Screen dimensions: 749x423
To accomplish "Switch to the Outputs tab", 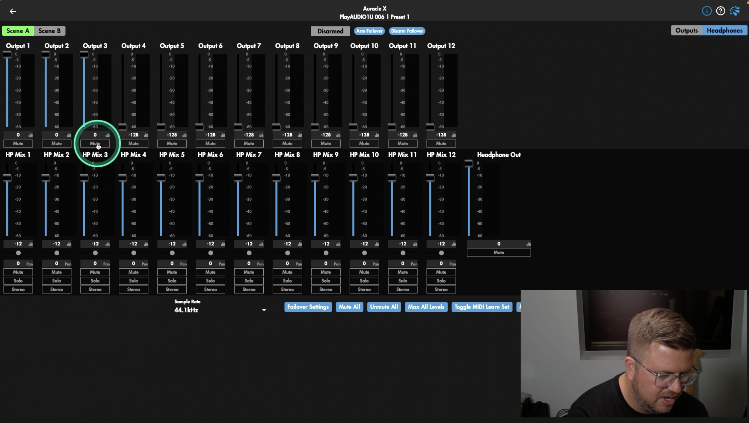I will click(x=686, y=31).
